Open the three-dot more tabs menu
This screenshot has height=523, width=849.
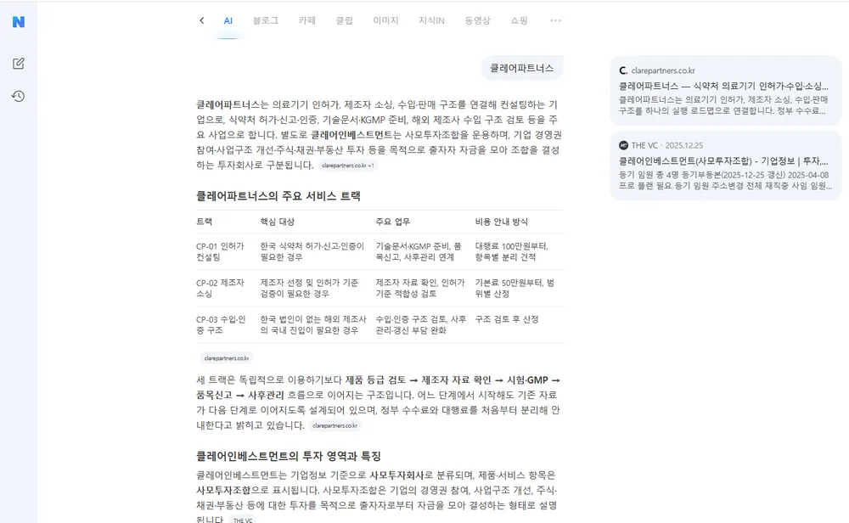click(x=555, y=20)
